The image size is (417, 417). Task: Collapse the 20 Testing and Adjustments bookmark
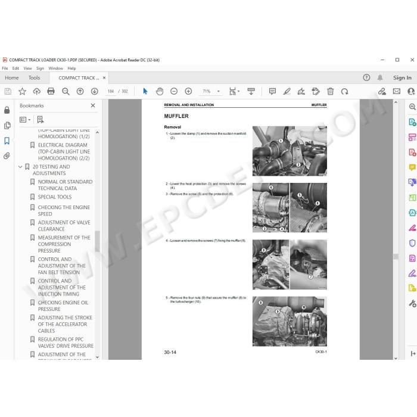[x=20, y=167]
